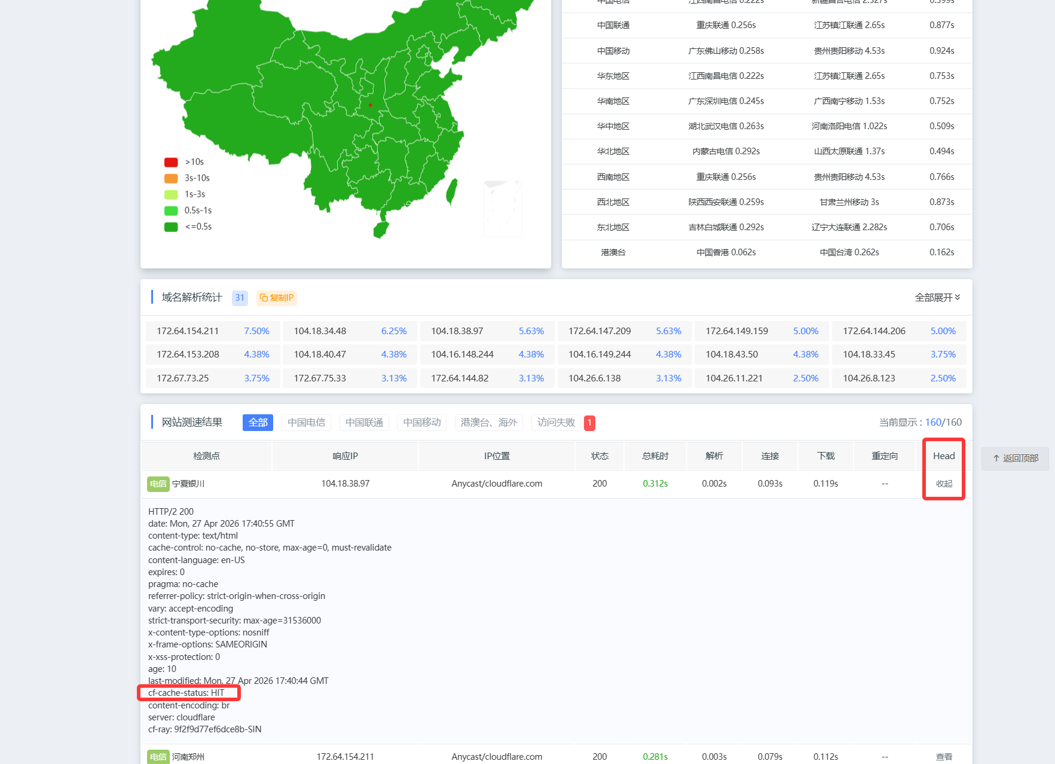
Task: Click the red >10s legend swatch
Action: 171,162
